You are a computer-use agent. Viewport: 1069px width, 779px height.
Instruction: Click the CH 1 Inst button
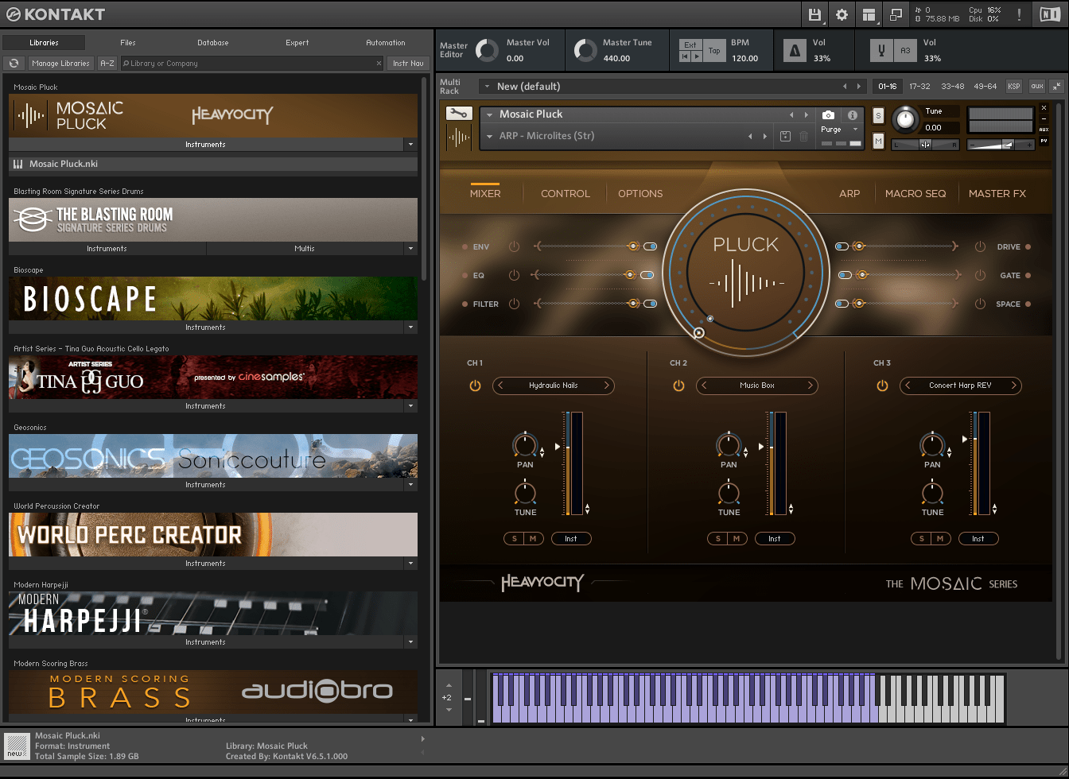(571, 539)
